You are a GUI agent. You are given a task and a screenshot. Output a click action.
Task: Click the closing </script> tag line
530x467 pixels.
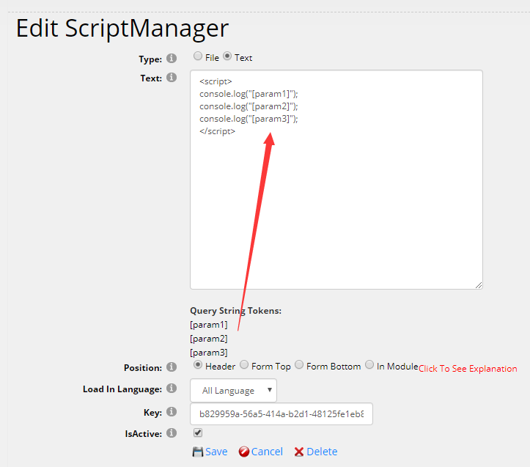[217, 131]
